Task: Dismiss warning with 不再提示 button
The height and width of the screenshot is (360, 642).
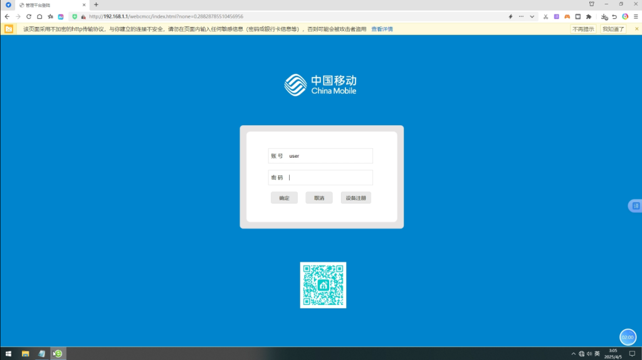Action: 583,29
